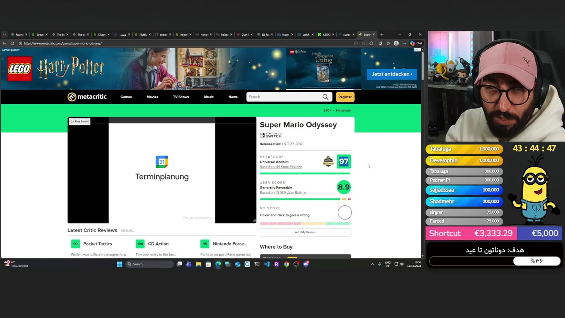The width and height of the screenshot is (565, 318).
Task: Click the Metascore green bar
Action: pyautogui.click(x=305, y=174)
